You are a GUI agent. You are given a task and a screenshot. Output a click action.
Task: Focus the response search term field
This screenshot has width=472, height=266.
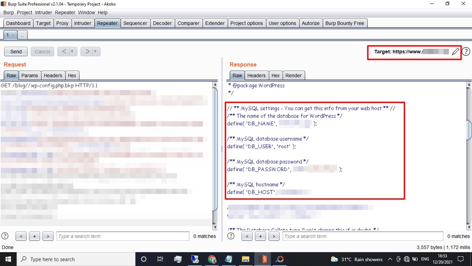click(362, 236)
